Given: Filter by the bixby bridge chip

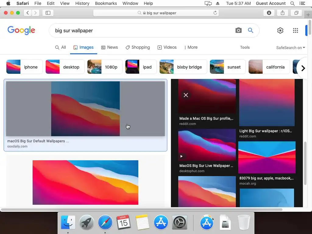Looking at the screenshot, I should [x=183, y=67].
